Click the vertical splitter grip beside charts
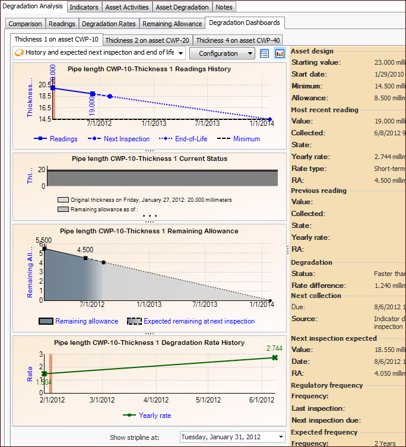 click(288, 250)
